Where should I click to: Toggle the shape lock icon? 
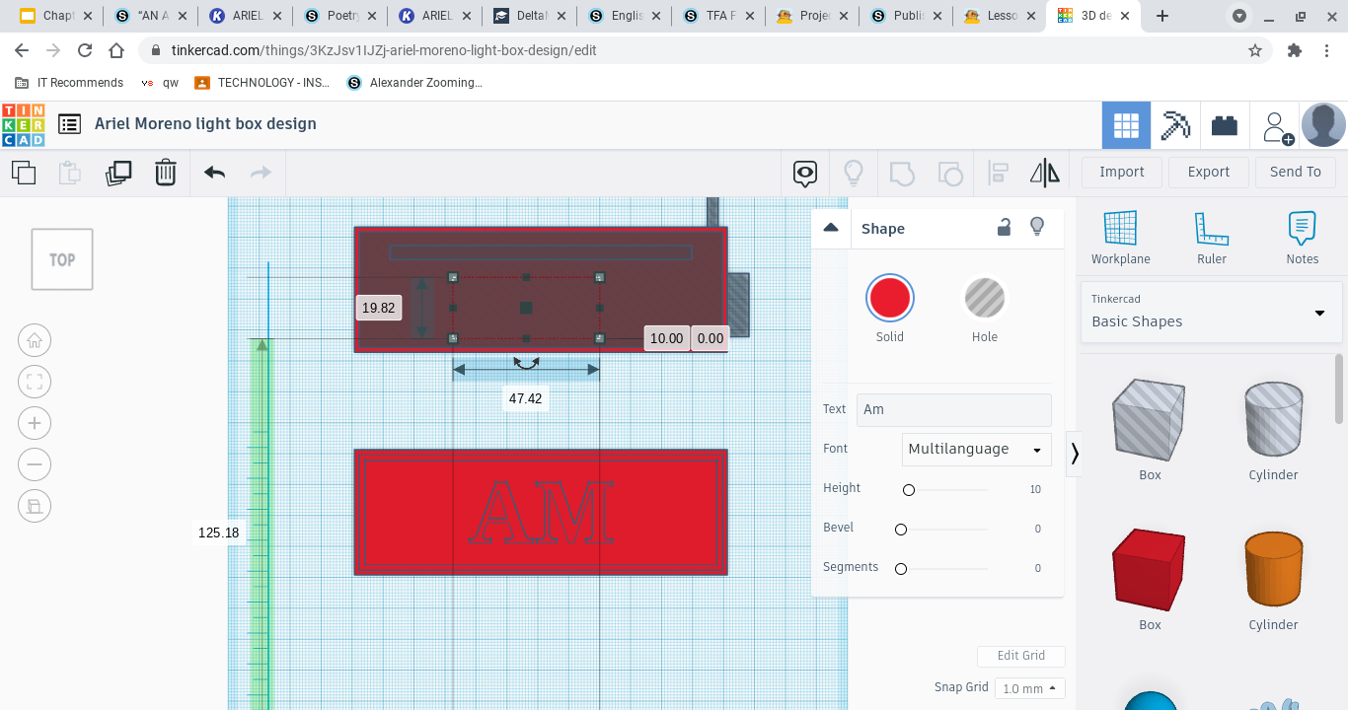pyautogui.click(x=1004, y=228)
